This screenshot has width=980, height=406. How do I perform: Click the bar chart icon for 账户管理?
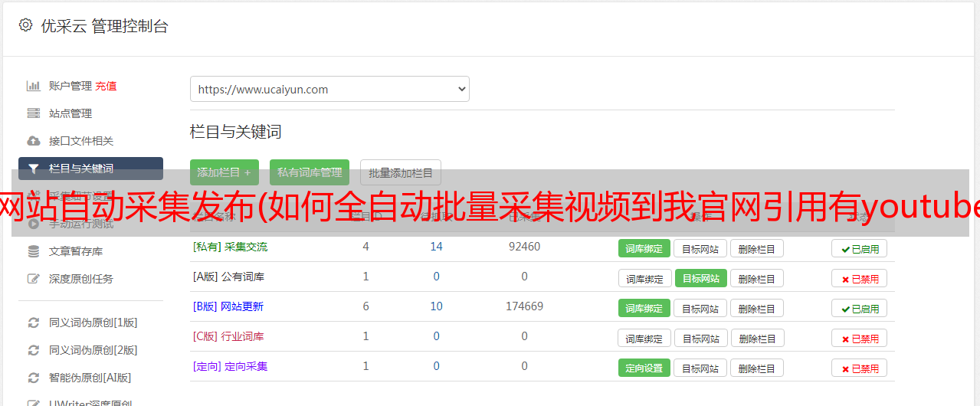34,86
